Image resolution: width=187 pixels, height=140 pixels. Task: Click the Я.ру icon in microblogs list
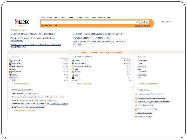click(x=73, y=69)
